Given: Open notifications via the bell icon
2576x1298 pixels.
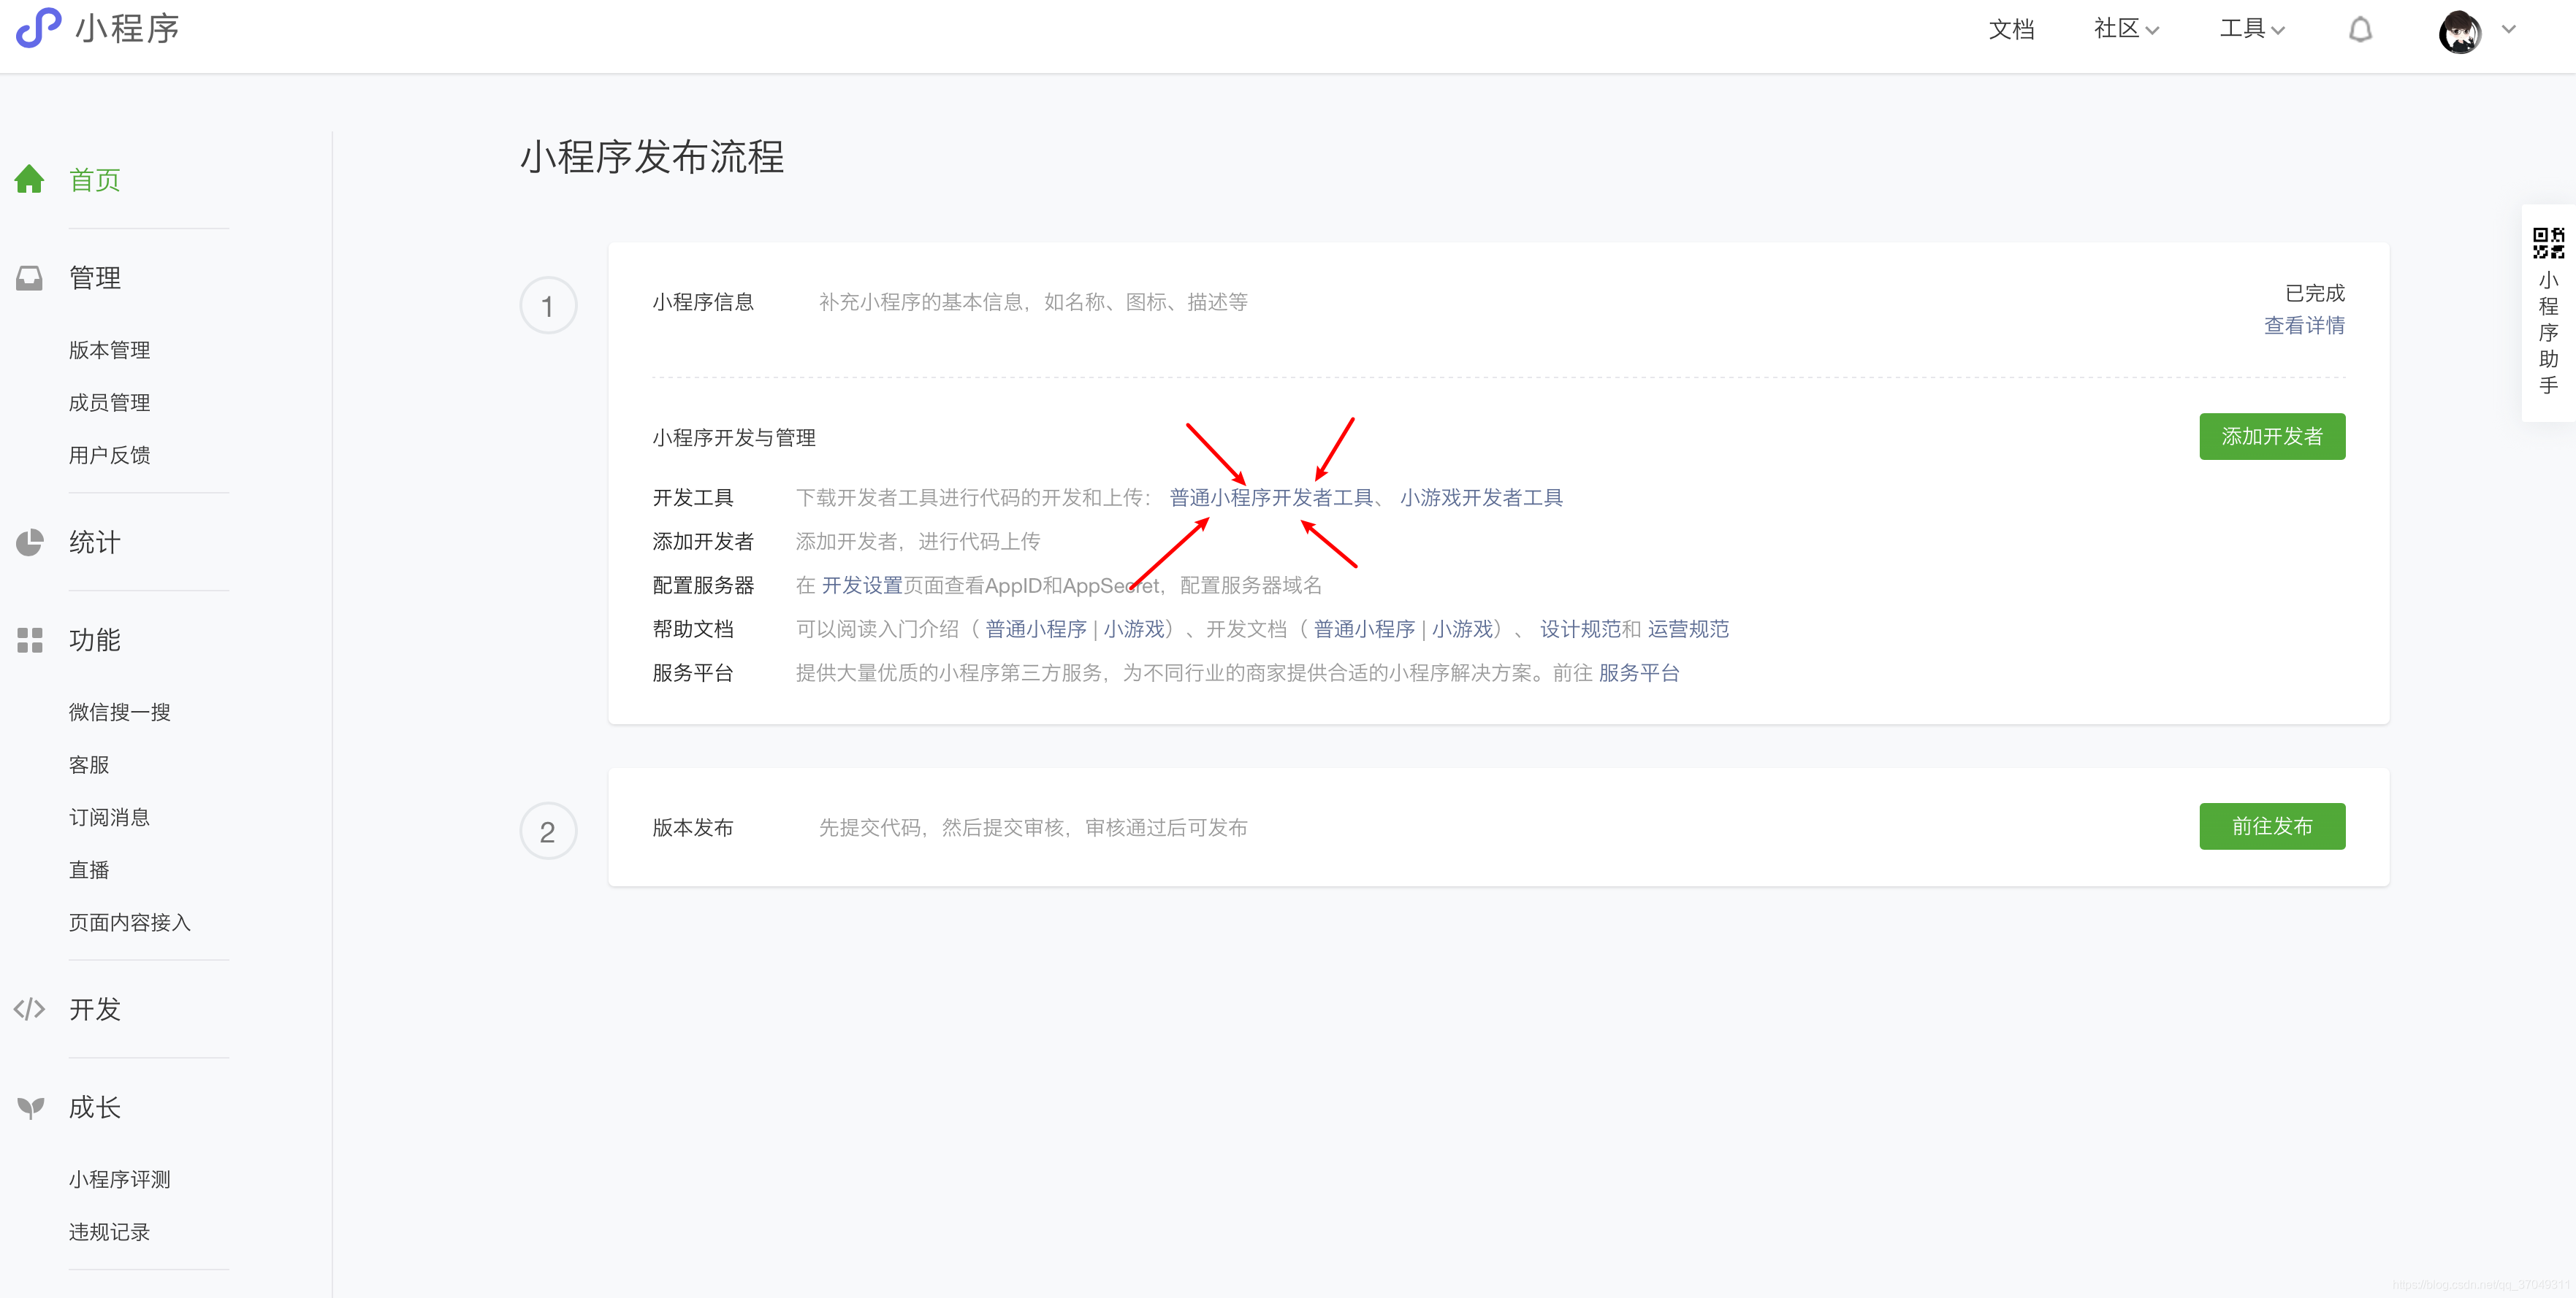Looking at the screenshot, I should [x=2360, y=28].
